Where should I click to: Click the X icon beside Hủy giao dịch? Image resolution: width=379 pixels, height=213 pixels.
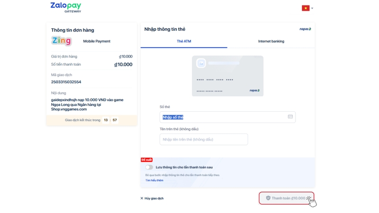tap(142, 198)
